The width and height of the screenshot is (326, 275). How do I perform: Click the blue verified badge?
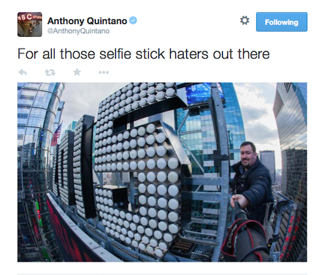pos(133,21)
